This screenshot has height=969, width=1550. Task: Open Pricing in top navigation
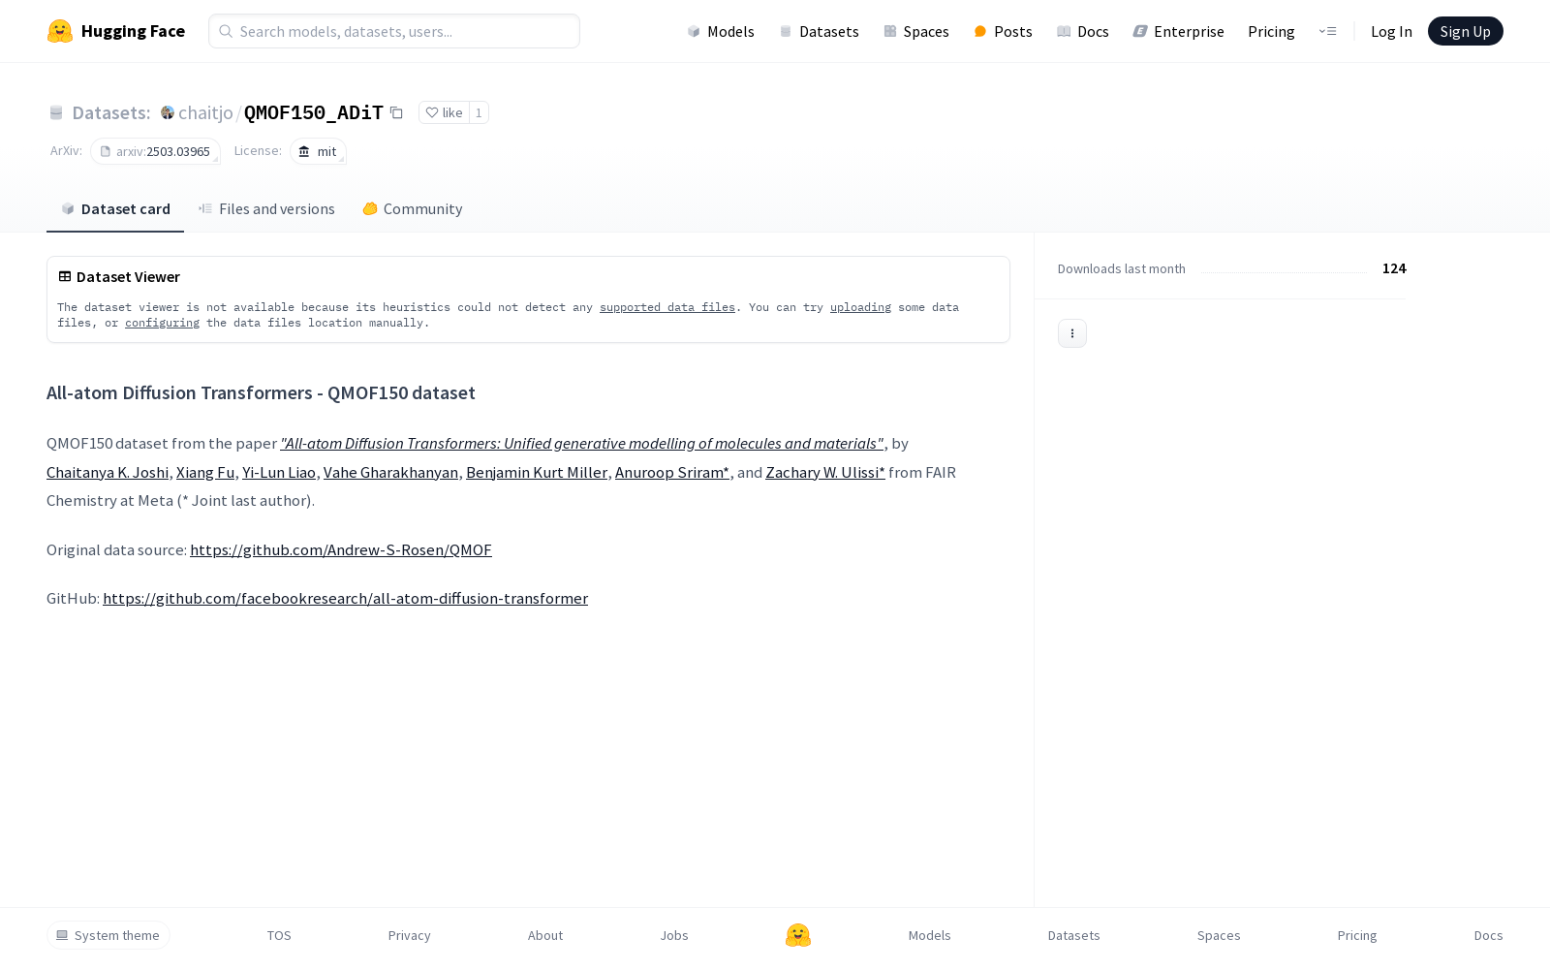point(1271,31)
